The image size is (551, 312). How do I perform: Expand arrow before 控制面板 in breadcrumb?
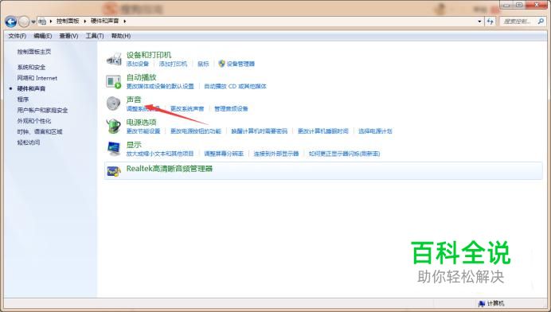coord(51,21)
